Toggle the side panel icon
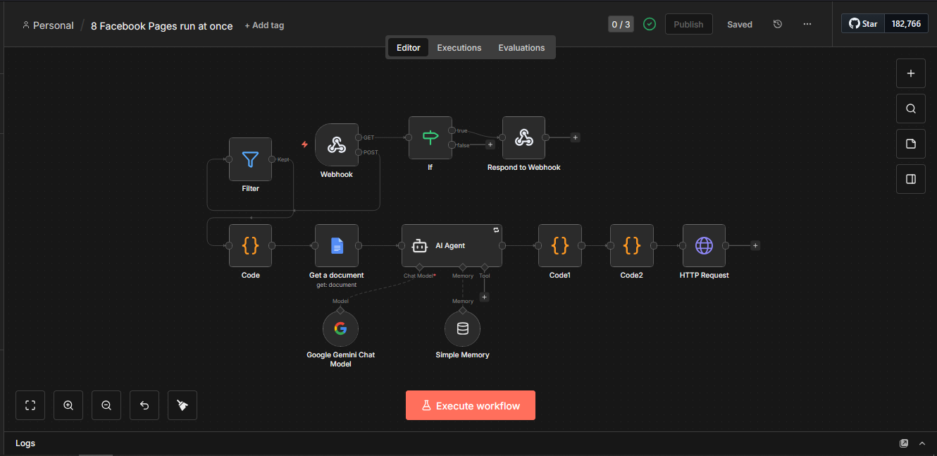 coord(911,179)
